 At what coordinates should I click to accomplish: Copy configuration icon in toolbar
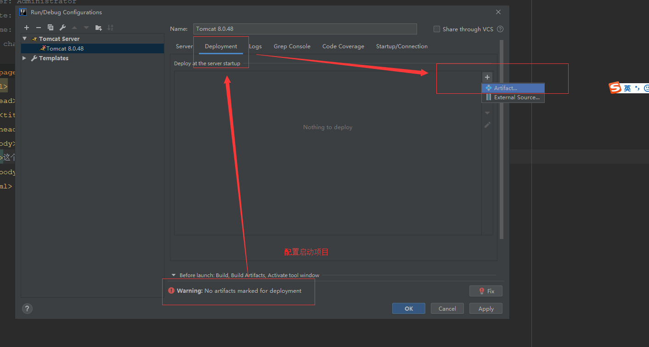(51, 28)
